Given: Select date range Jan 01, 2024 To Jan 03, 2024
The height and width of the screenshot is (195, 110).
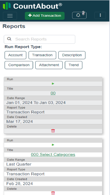Looking at the screenshot, I should [36, 103].
